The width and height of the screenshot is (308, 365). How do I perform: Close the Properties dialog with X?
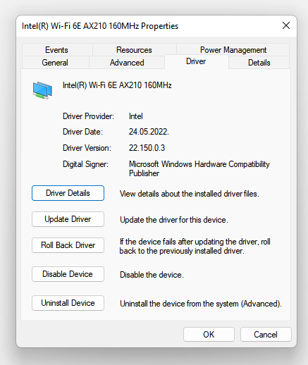pyautogui.click(x=286, y=25)
